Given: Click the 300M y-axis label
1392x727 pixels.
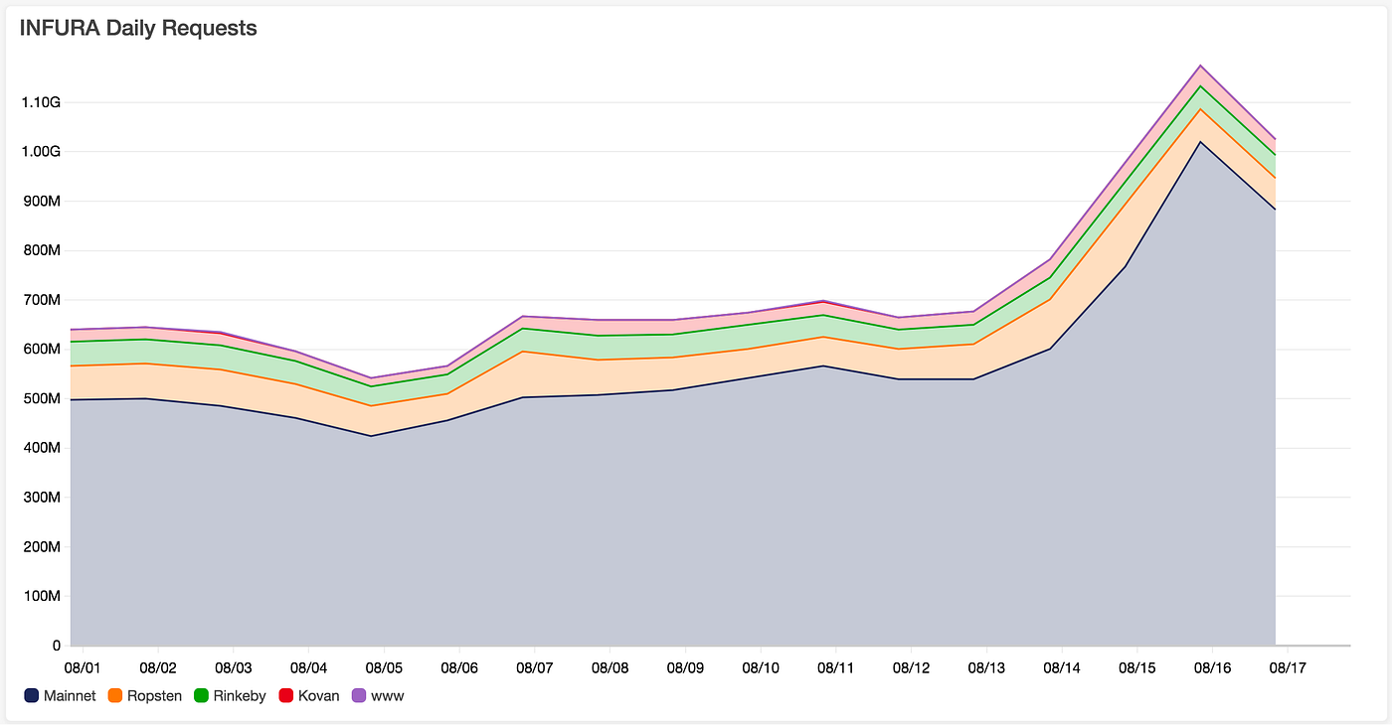Looking at the screenshot, I should 43,498.
